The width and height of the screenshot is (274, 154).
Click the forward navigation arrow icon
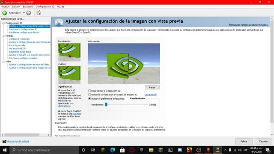[29, 13]
